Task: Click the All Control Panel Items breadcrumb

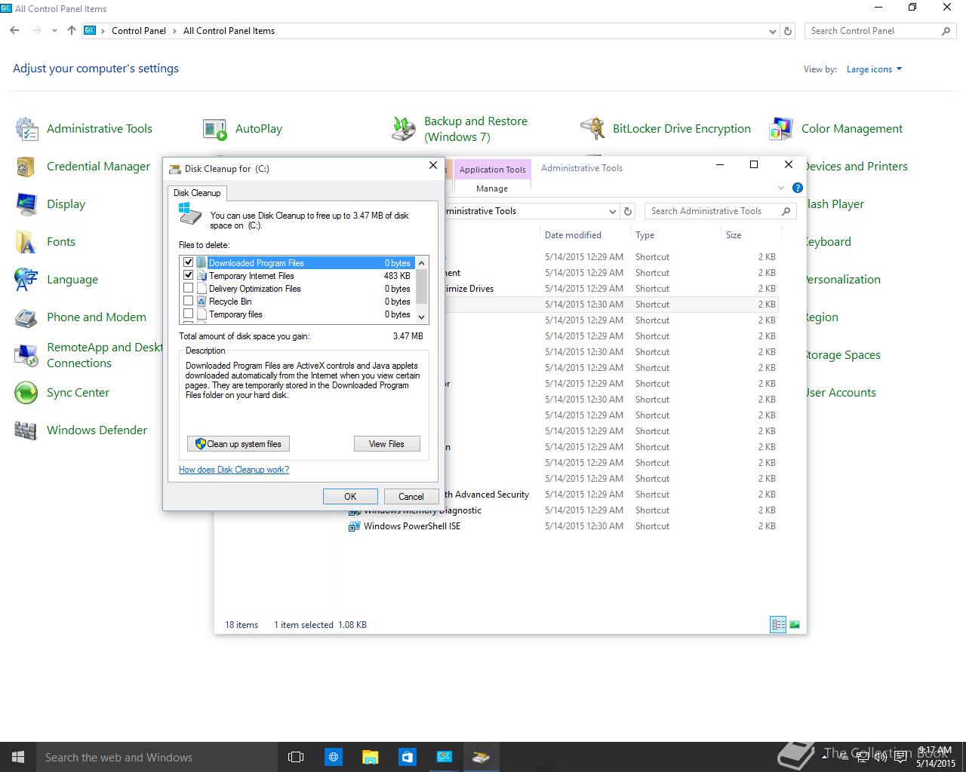Action: click(229, 31)
